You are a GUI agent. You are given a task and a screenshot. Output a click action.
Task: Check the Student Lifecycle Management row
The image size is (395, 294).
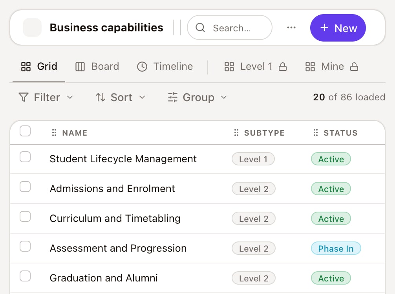pyautogui.click(x=25, y=157)
